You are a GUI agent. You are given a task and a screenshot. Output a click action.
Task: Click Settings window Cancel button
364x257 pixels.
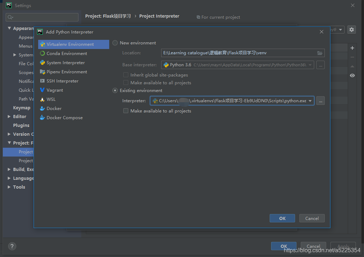click(x=313, y=246)
